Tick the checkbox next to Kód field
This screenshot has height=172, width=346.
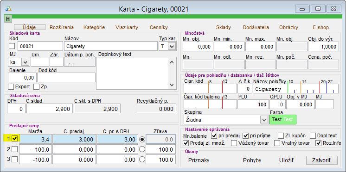(x=12, y=46)
